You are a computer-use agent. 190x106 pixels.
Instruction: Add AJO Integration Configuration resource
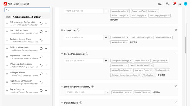(46, 23)
